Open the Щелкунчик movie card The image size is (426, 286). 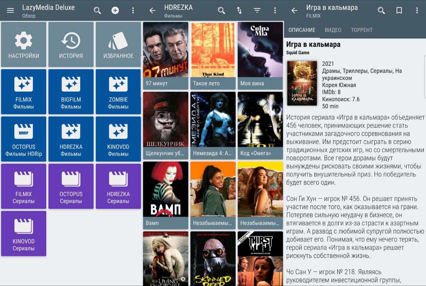[166, 126]
